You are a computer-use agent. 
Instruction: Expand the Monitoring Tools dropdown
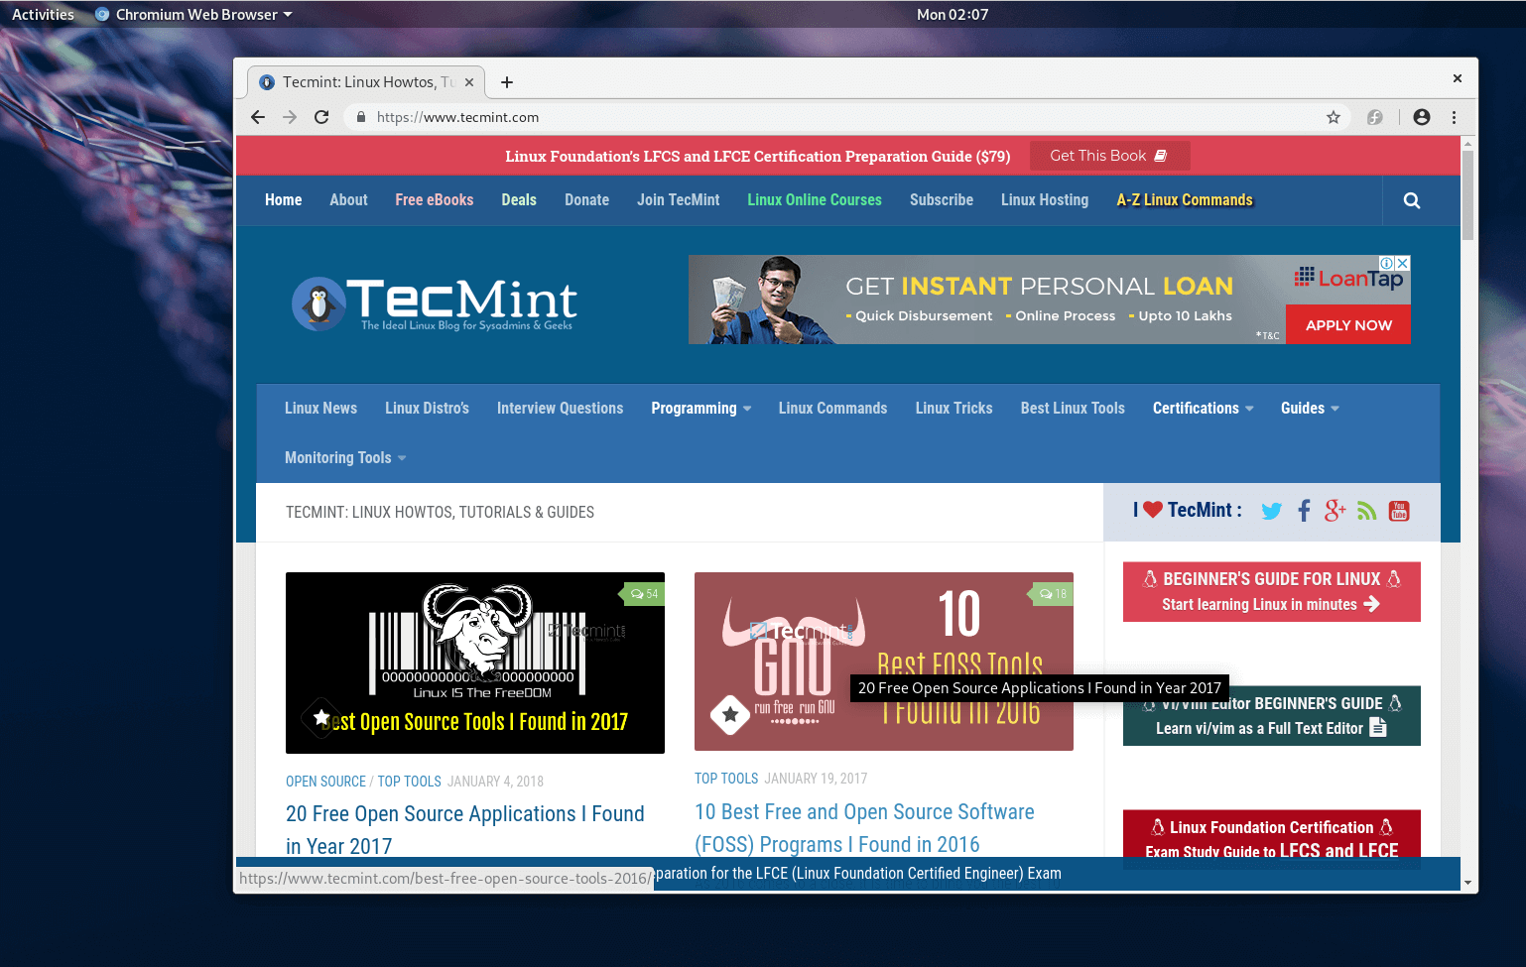(x=345, y=458)
